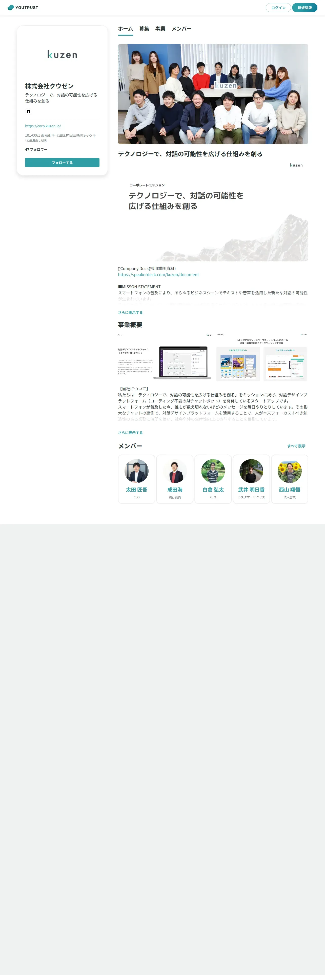This screenshot has width=325, height=975.
Task: Click the フォローする button
Action: pos(62,162)
